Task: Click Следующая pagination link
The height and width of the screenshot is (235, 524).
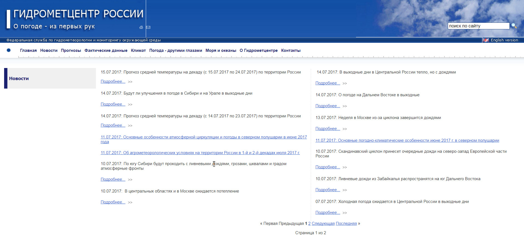Action: (323, 223)
